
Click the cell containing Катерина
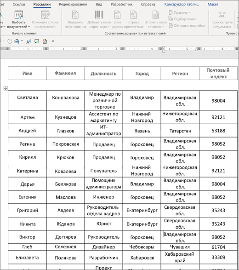27,171
